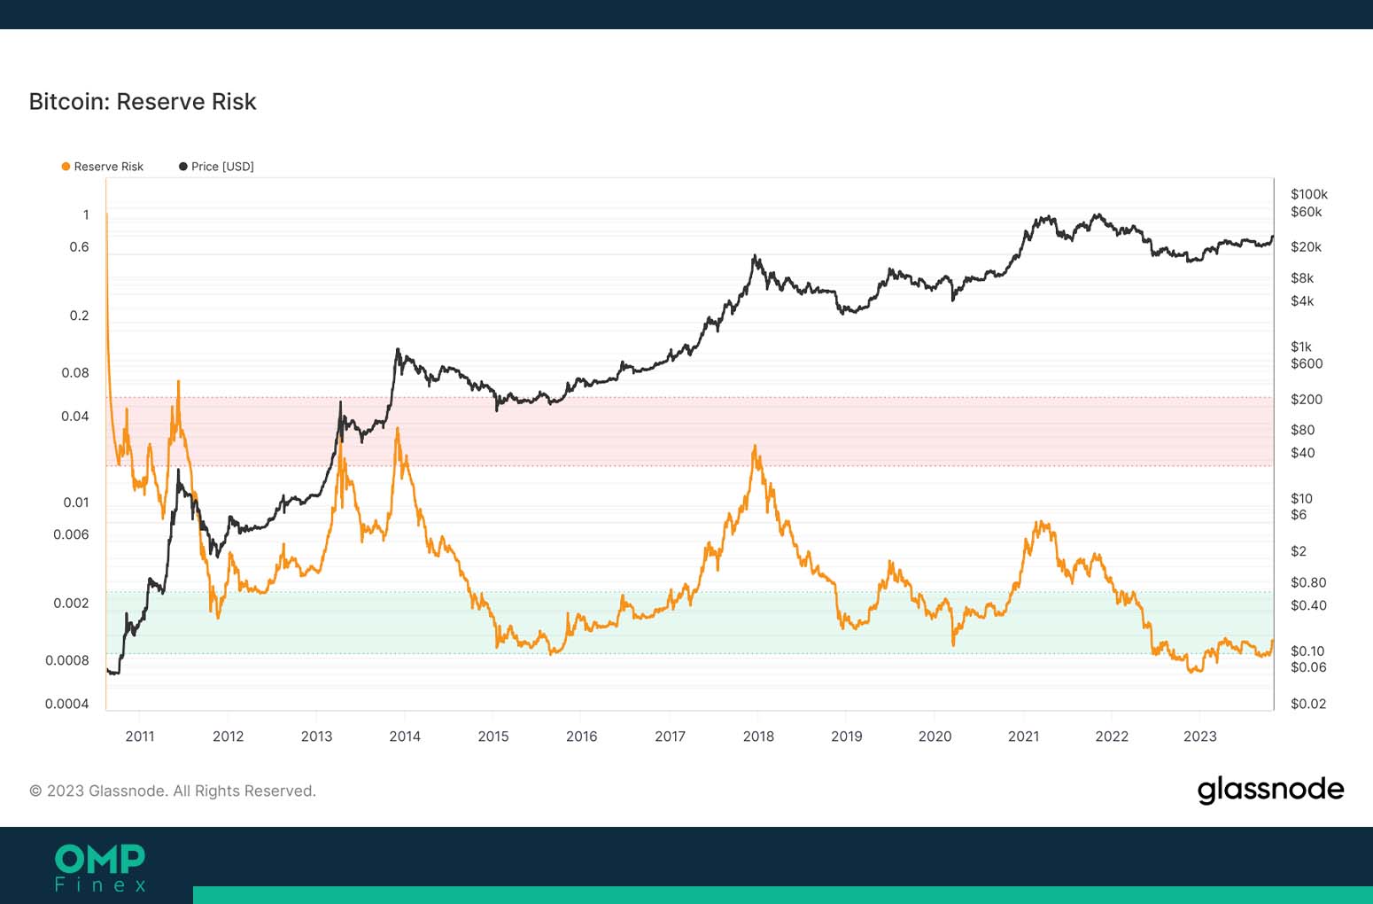Click the orange Reserve Risk legend dot
The image size is (1373, 904).
point(66,167)
